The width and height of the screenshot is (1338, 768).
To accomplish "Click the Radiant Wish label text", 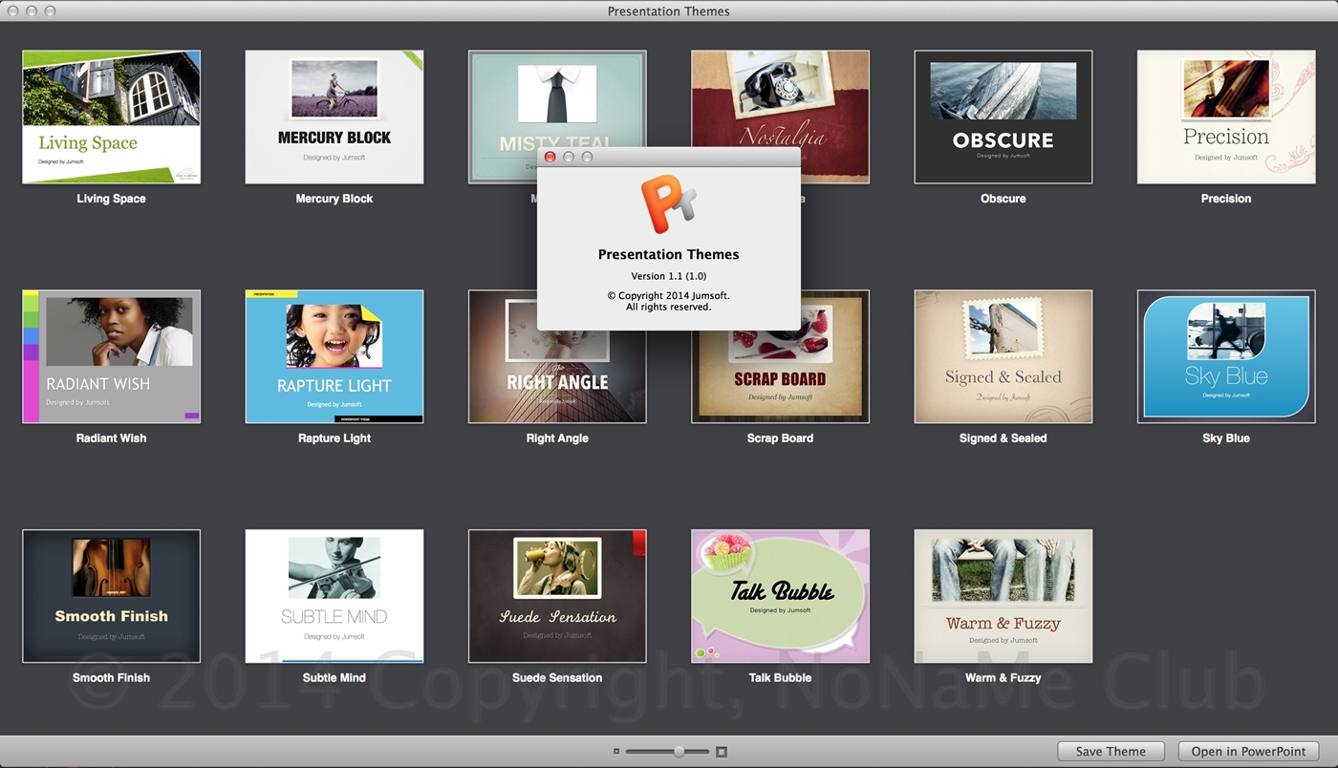I will tap(111, 438).
